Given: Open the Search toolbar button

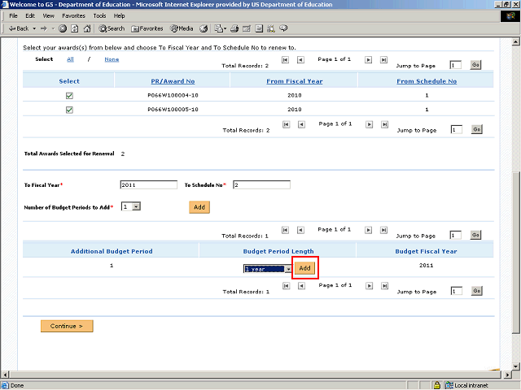Looking at the screenshot, I should [112, 28].
